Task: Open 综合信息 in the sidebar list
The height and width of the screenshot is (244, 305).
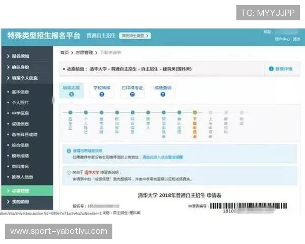Action: tap(20, 145)
